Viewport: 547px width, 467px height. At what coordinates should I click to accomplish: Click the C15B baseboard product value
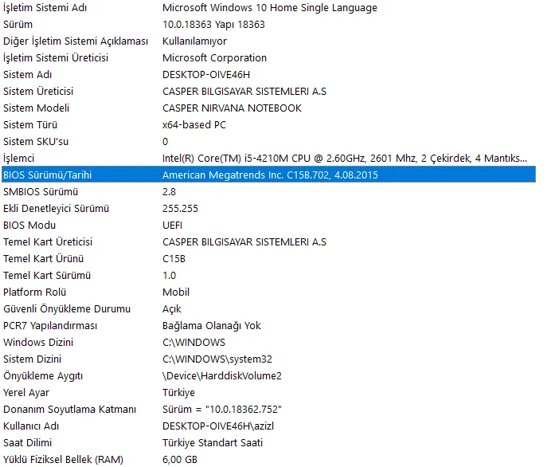(x=174, y=259)
